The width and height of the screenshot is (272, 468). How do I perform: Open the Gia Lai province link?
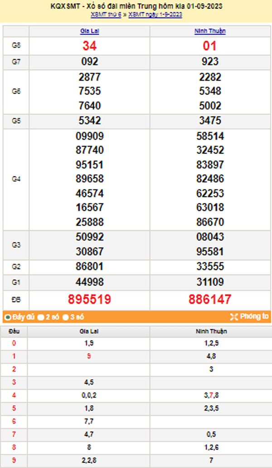pyautogui.click(x=89, y=31)
